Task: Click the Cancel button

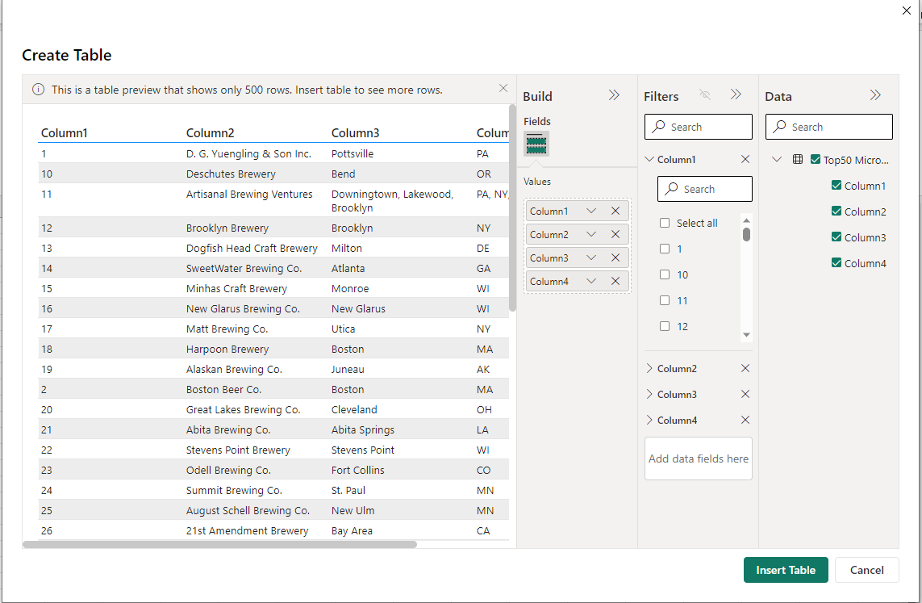Action: point(866,570)
